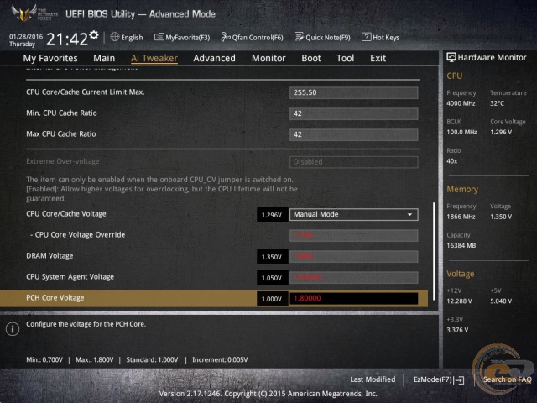Viewport: 537px width, 403px height.
Task: Click the MyFavorite(F3) label
Action: (x=188, y=37)
